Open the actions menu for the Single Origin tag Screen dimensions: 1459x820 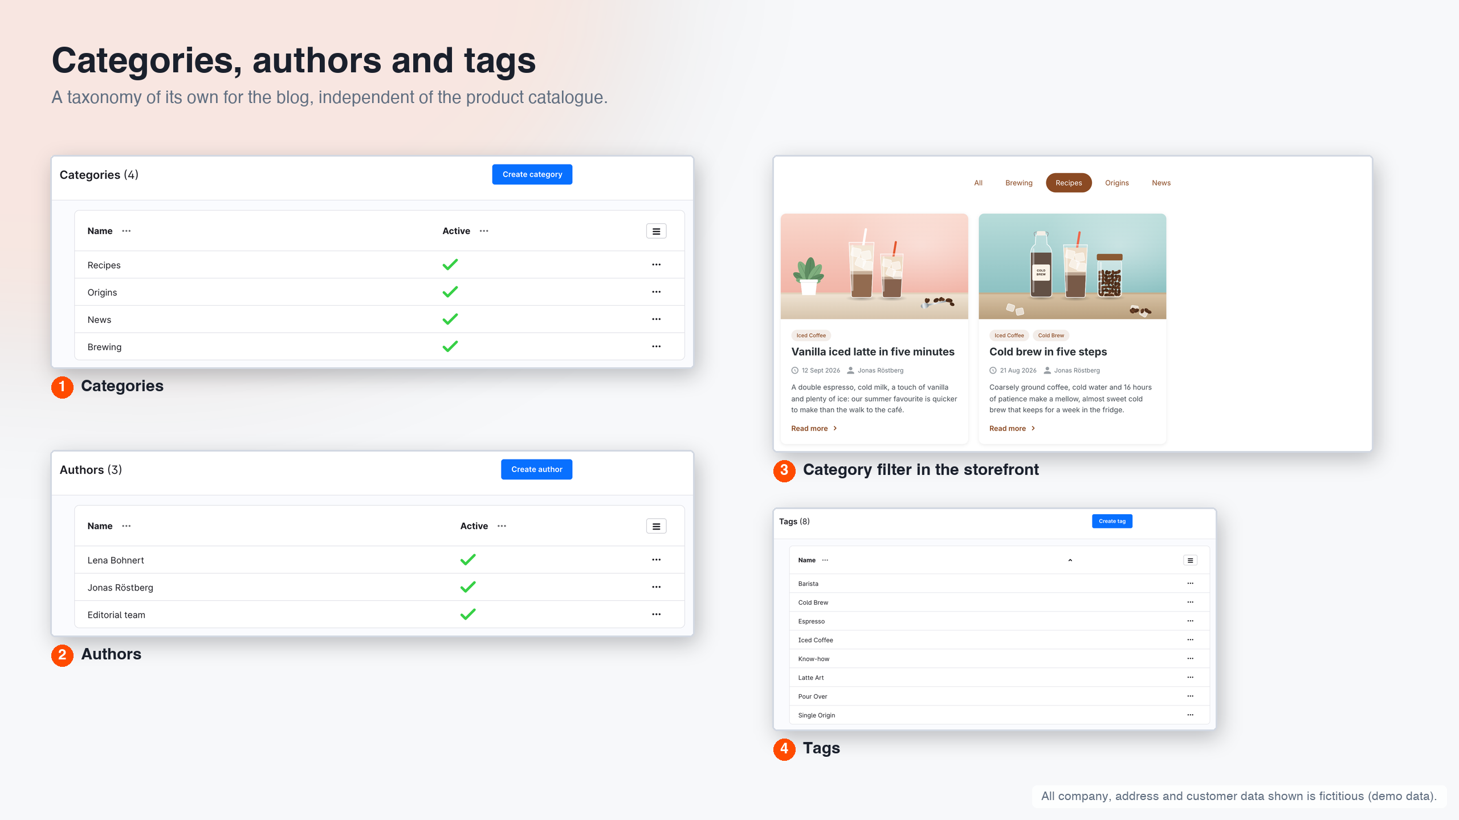[x=1190, y=715]
